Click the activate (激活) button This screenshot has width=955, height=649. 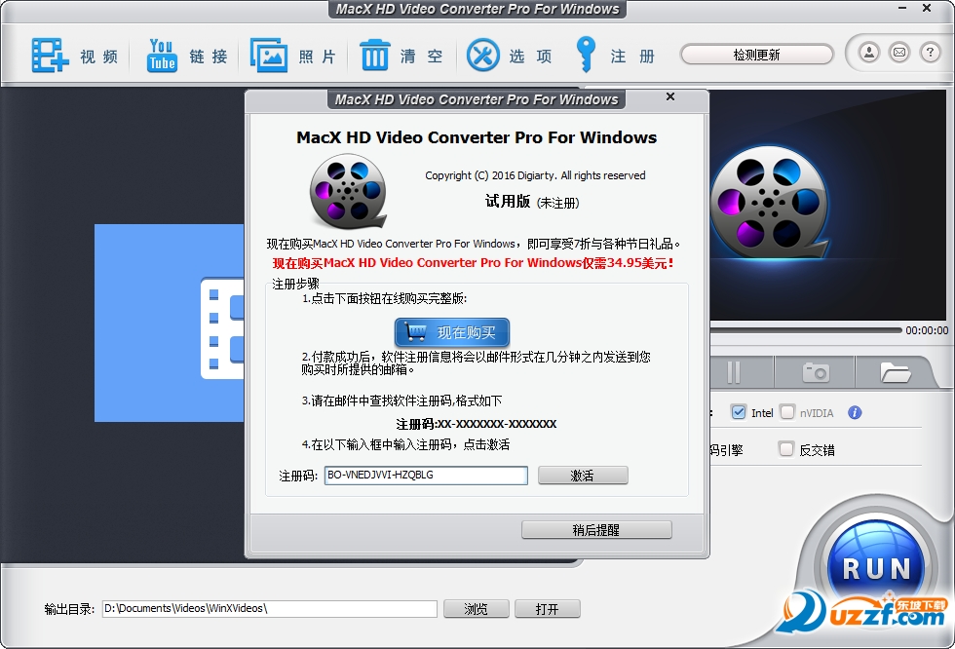click(583, 476)
